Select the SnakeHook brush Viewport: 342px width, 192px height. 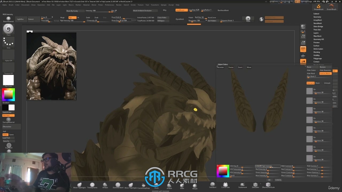(243, 185)
